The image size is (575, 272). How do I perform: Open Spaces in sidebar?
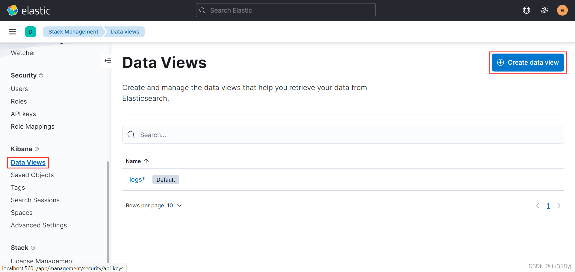[22, 213]
